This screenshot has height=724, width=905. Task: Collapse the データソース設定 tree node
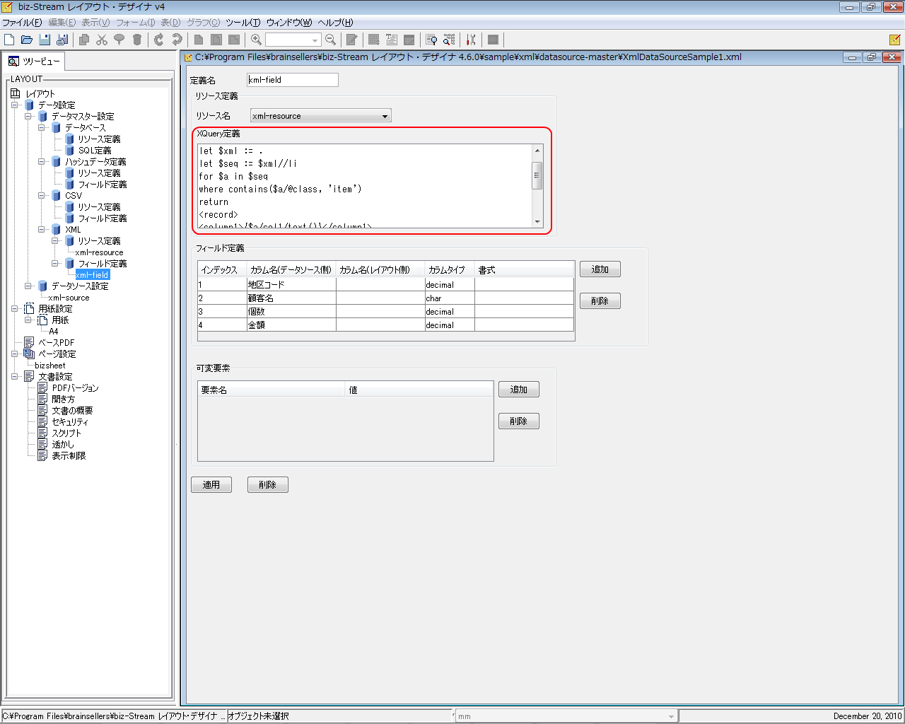point(28,286)
